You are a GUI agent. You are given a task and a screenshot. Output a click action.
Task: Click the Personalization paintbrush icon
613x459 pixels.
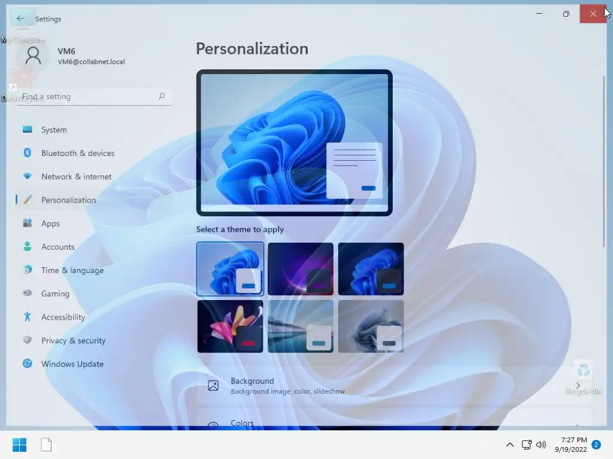click(28, 200)
